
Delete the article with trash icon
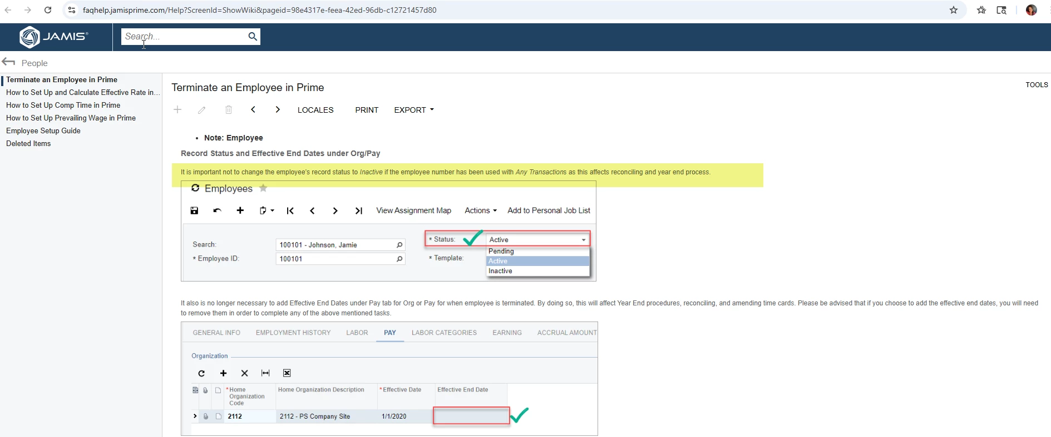click(229, 110)
